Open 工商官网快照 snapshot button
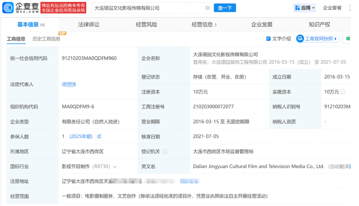 pyautogui.click(x=317, y=39)
